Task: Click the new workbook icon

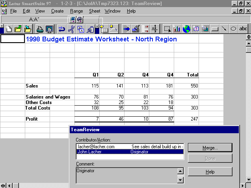Action: [x=9, y=29]
